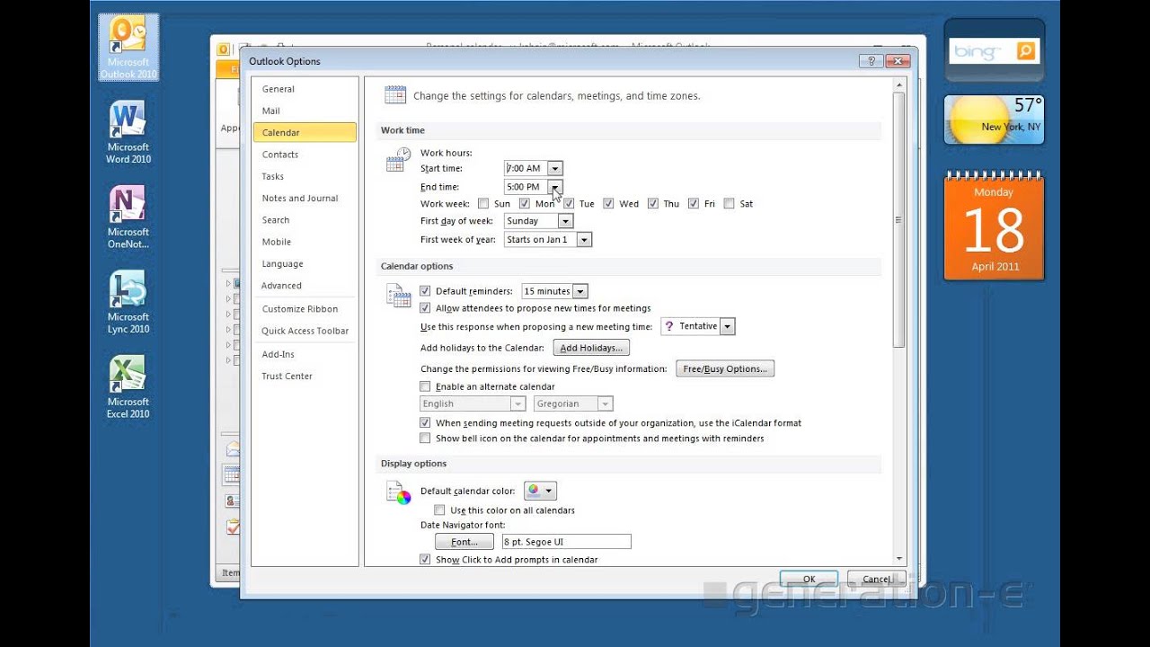Click the Cancel button

coord(876,580)
